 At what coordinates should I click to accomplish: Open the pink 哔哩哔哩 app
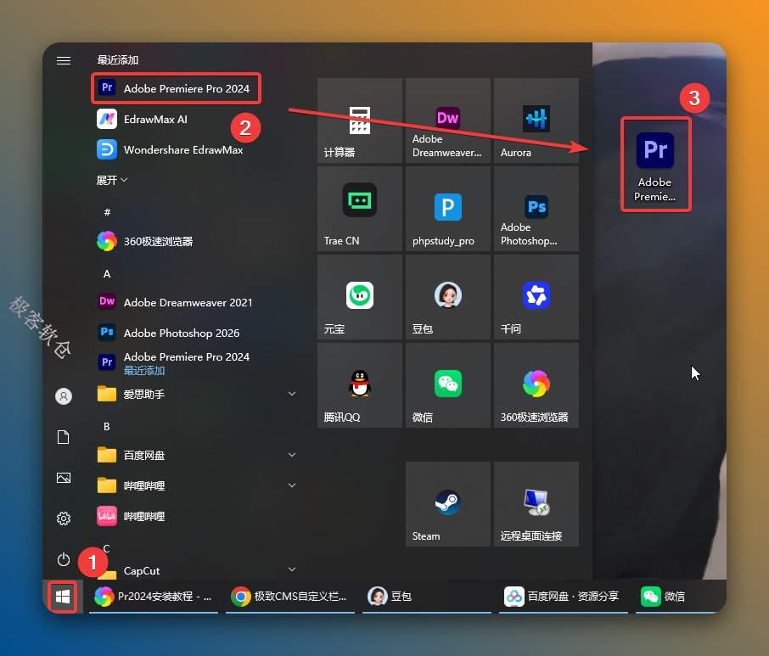(x=196, y=516)
